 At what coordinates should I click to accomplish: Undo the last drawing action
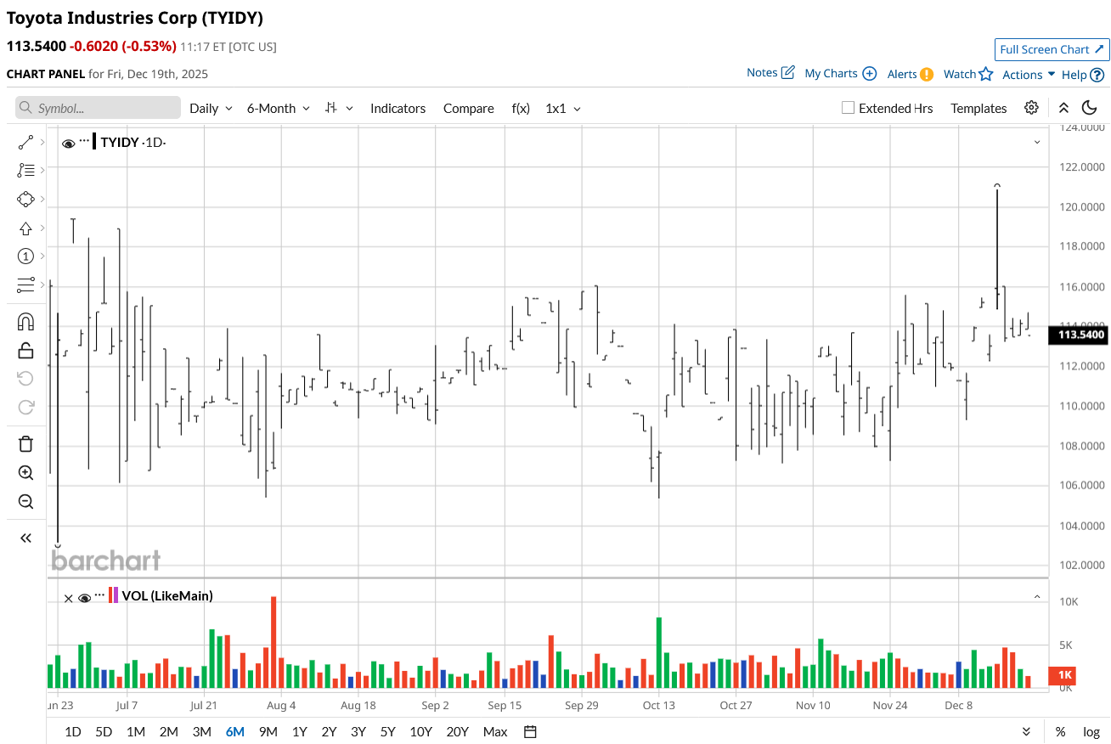tap(25, 379)
